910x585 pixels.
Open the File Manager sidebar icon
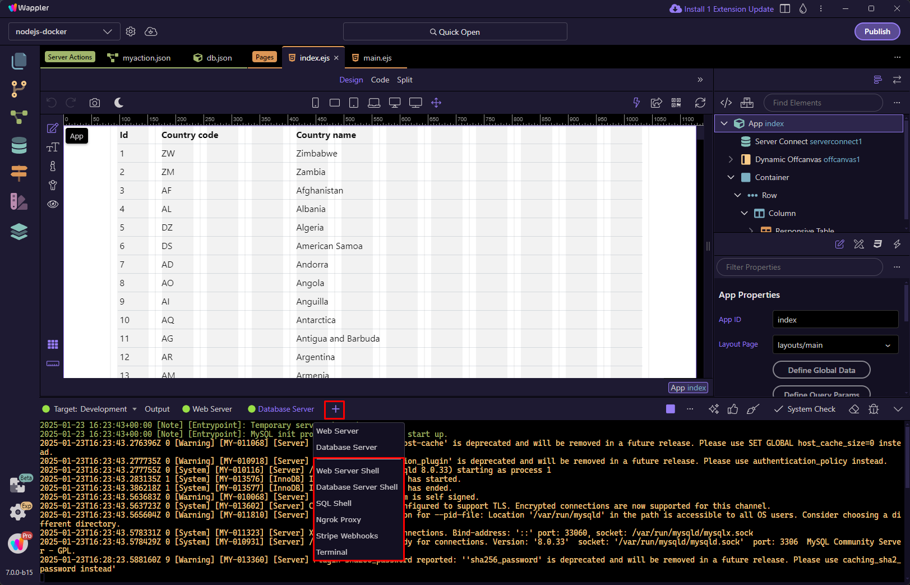point(19,60)
